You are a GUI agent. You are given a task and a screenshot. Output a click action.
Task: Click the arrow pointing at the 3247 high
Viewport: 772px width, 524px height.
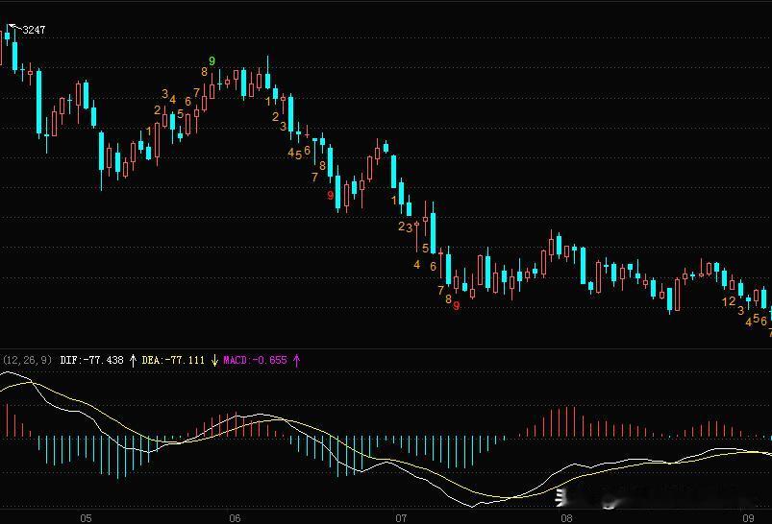[x=14, y=27]
